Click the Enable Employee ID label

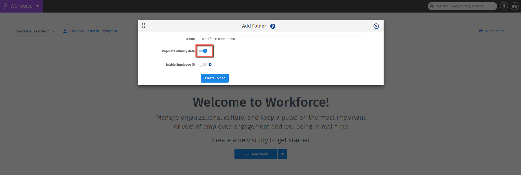180,65
